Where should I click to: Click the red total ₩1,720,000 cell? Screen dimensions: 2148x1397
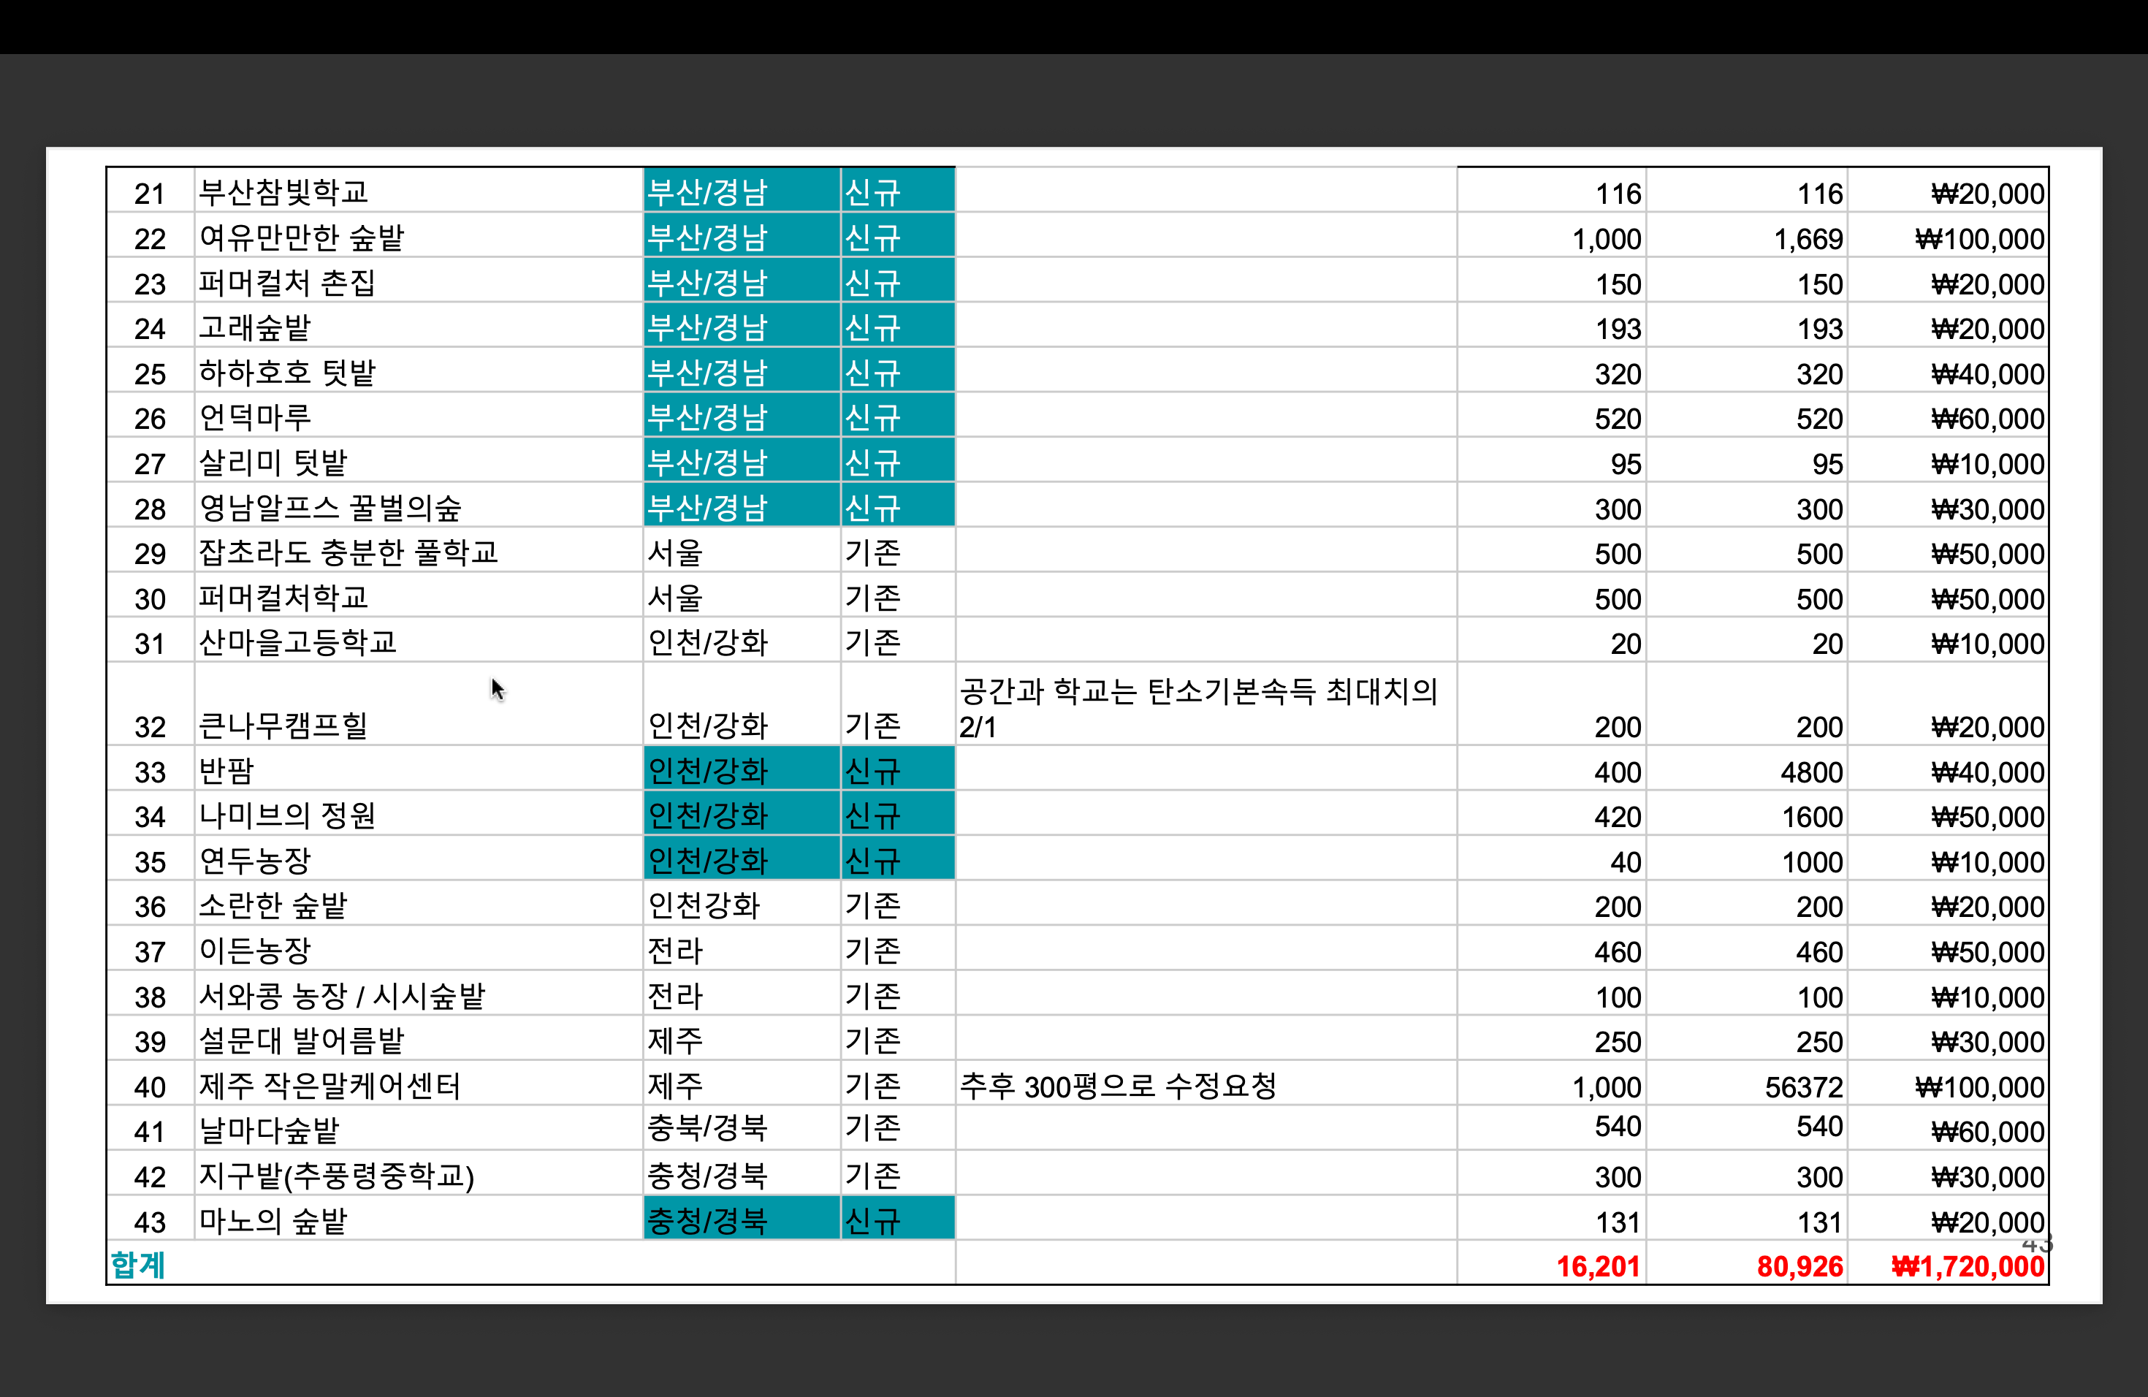coord(1967,1266)
